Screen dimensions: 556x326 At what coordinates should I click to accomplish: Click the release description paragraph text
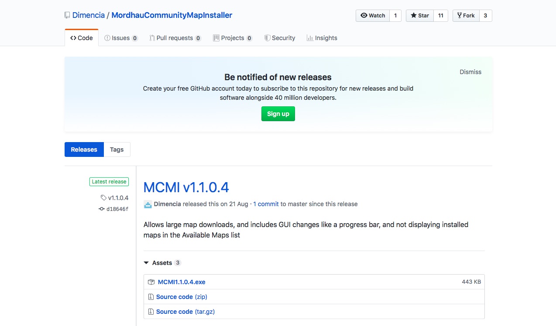[x=306, y=230]
